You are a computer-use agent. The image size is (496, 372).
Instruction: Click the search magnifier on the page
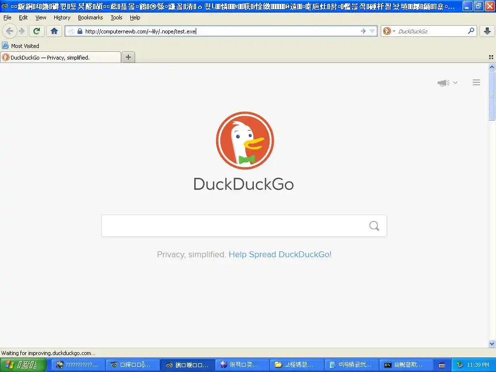point(374,226)
